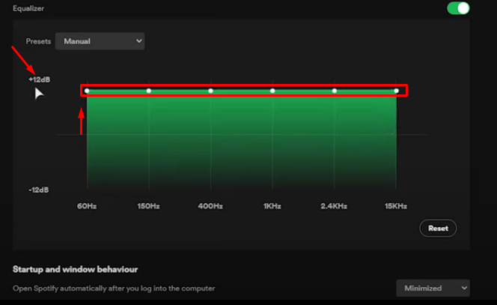Click the 150Hz band slider handle
Screen dimensions: 497x305
149,91
